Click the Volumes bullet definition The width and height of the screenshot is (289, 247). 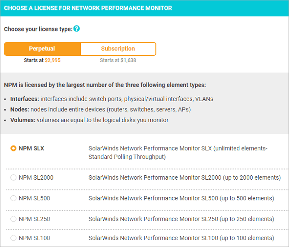(89, 120)
